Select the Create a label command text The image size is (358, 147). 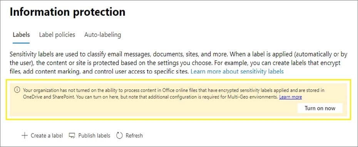click(47, 135)
